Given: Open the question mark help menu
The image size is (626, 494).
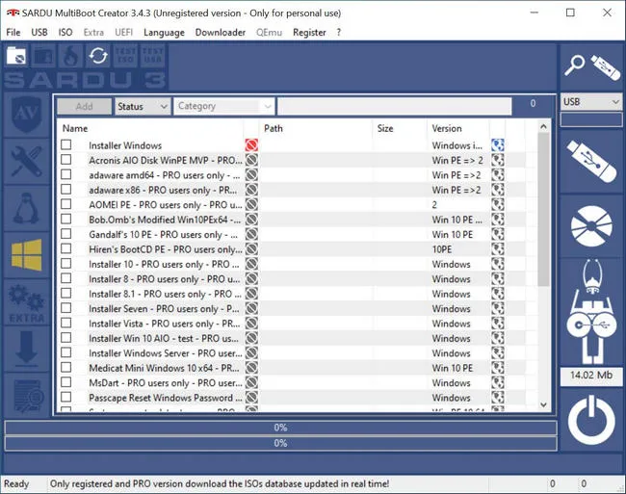Looking at the screenshot, I should pyautogui.click(x=339, y=33).
